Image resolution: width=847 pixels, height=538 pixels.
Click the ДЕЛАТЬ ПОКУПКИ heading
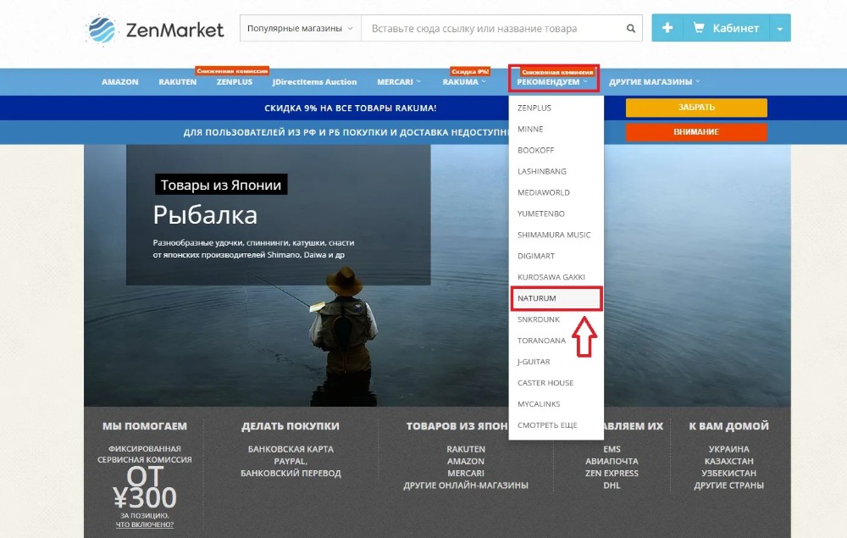pos(290,426)
